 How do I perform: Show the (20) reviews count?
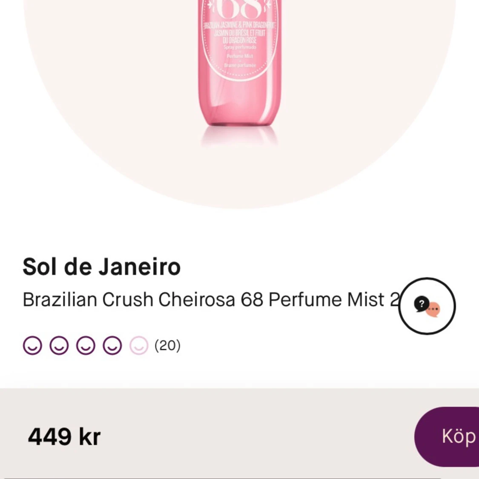coord(167,345)
